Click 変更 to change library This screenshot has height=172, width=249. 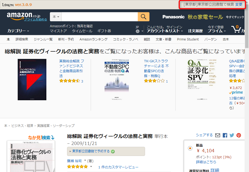pos(239,4)
